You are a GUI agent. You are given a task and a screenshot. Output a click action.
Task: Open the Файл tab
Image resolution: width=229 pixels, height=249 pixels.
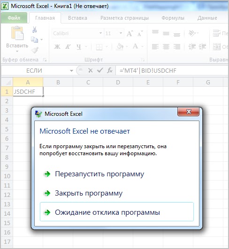14,18
